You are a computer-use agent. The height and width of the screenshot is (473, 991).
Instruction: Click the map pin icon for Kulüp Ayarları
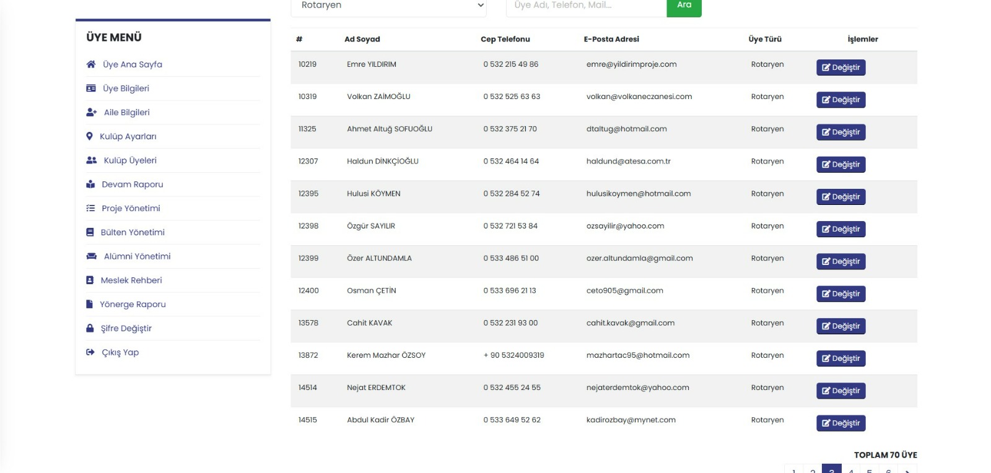point(89,136)
